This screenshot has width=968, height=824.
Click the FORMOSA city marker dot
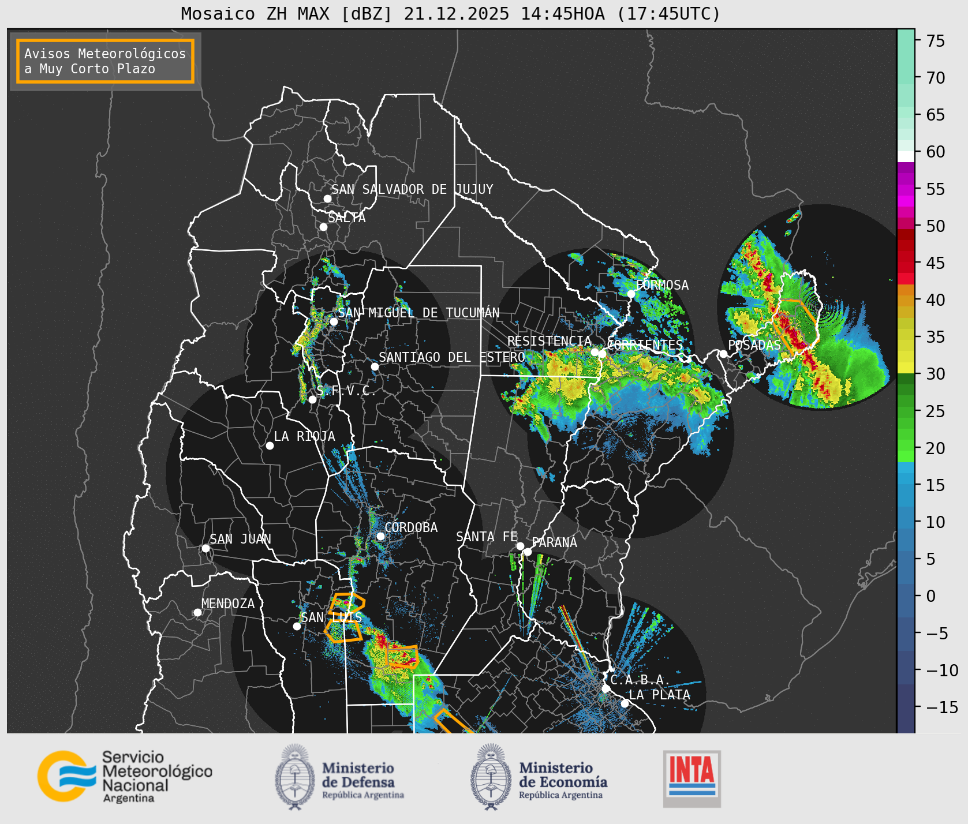[x=631, y=294]
